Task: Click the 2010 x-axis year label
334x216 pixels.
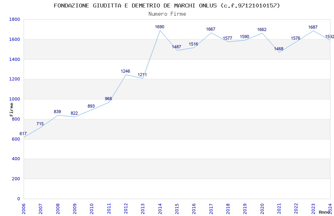Action: [x=92, y=209]
